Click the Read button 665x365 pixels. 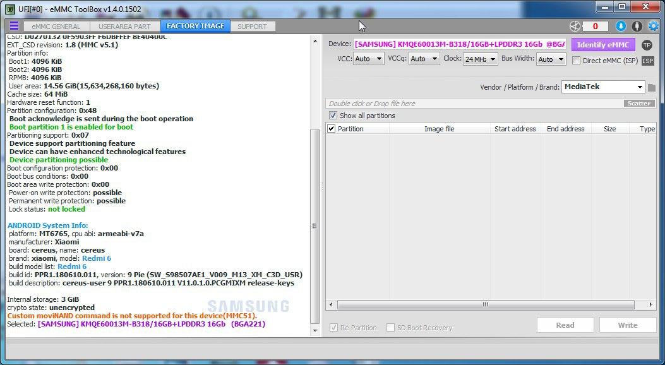[565, 325]
